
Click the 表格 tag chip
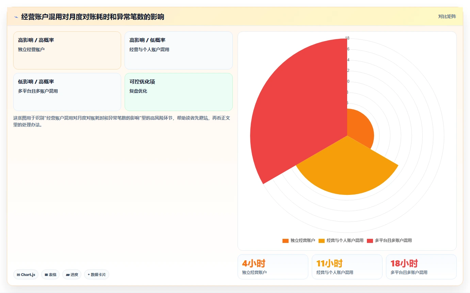(50, 275)
